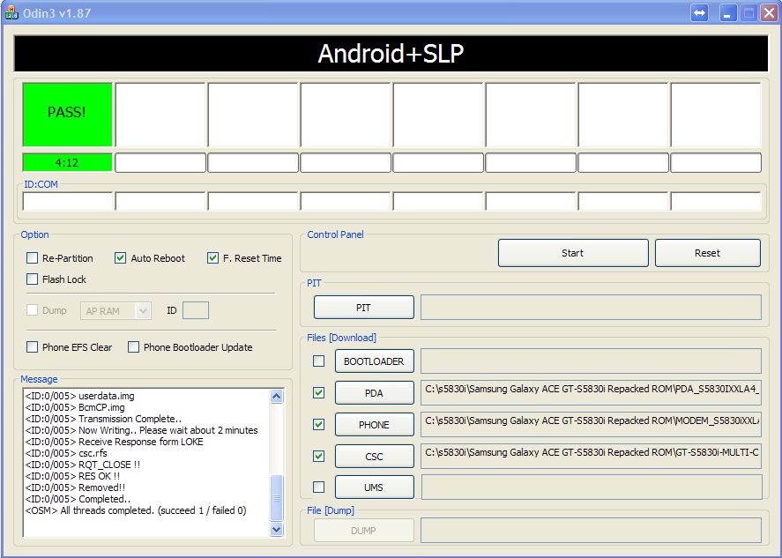
Task: Click the double-arrow button in the title bar
Action: (699, 13)
